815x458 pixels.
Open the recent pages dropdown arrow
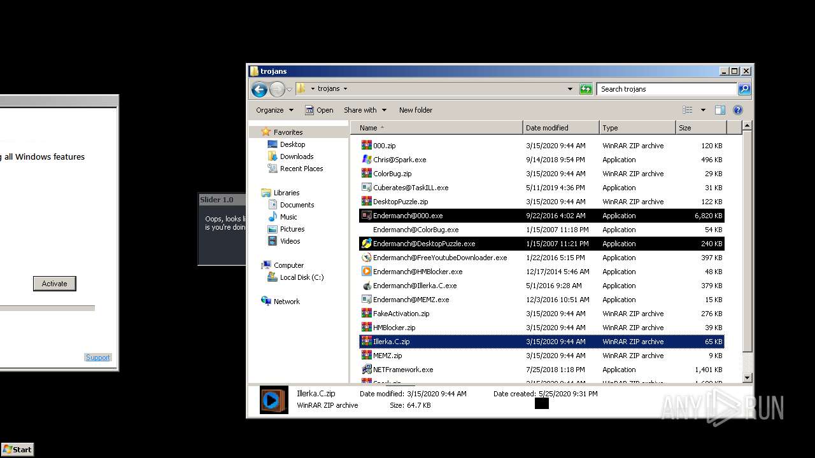point(289,89)
